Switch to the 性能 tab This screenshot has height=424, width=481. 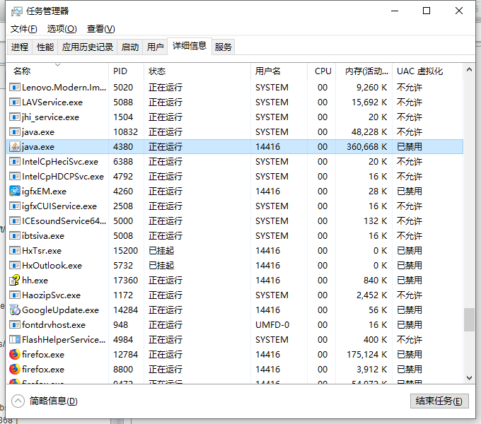45,47
